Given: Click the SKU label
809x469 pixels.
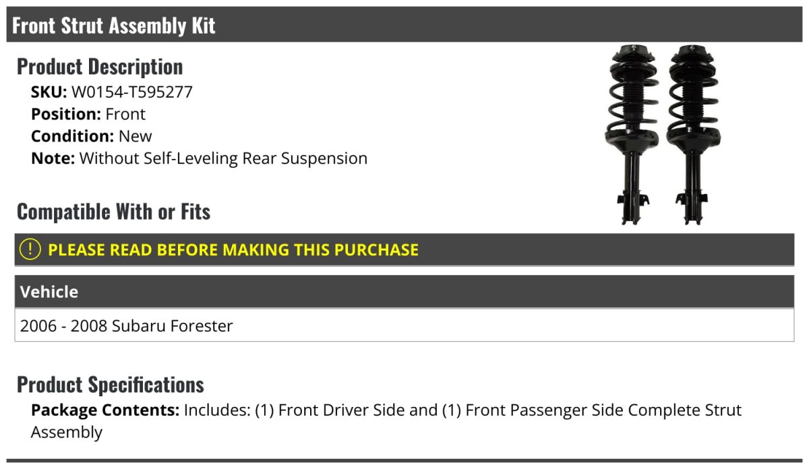Looking at the screenshot, I should pyautogui.click(x=49, y=92).
